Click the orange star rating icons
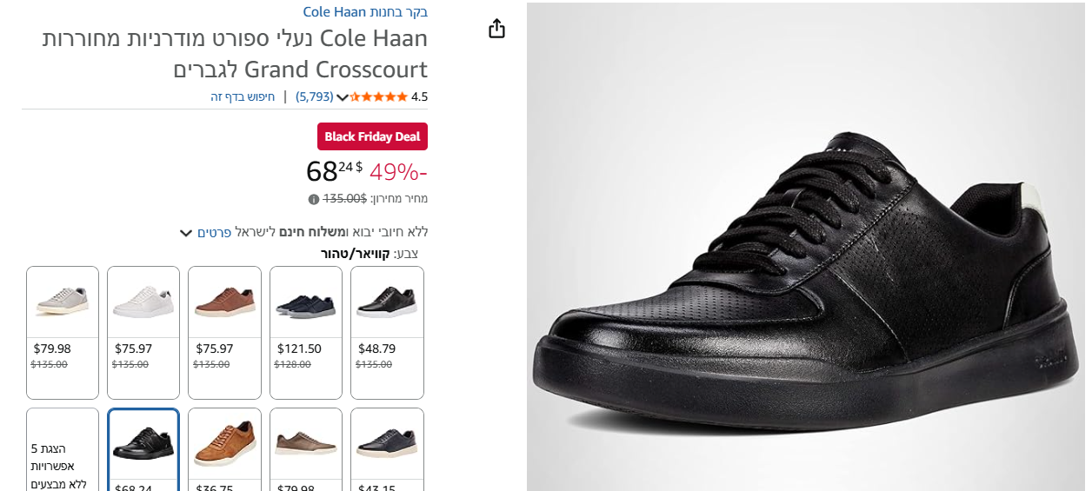The width and height of the screenshot is (1092, 491). (x=379, y=96)
